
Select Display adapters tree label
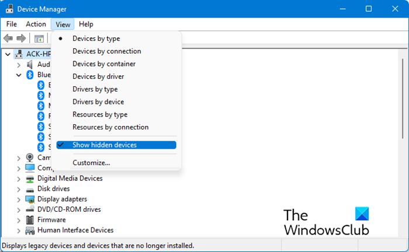(x=62, y=199)
